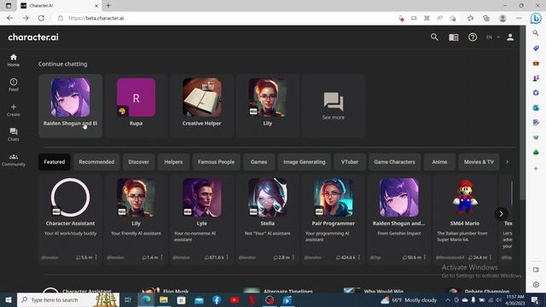Image resolution: width=546 pixels, height=307 pixels.
Task: Click the page vertical scrollbar
Action: [x=522, y=113]
